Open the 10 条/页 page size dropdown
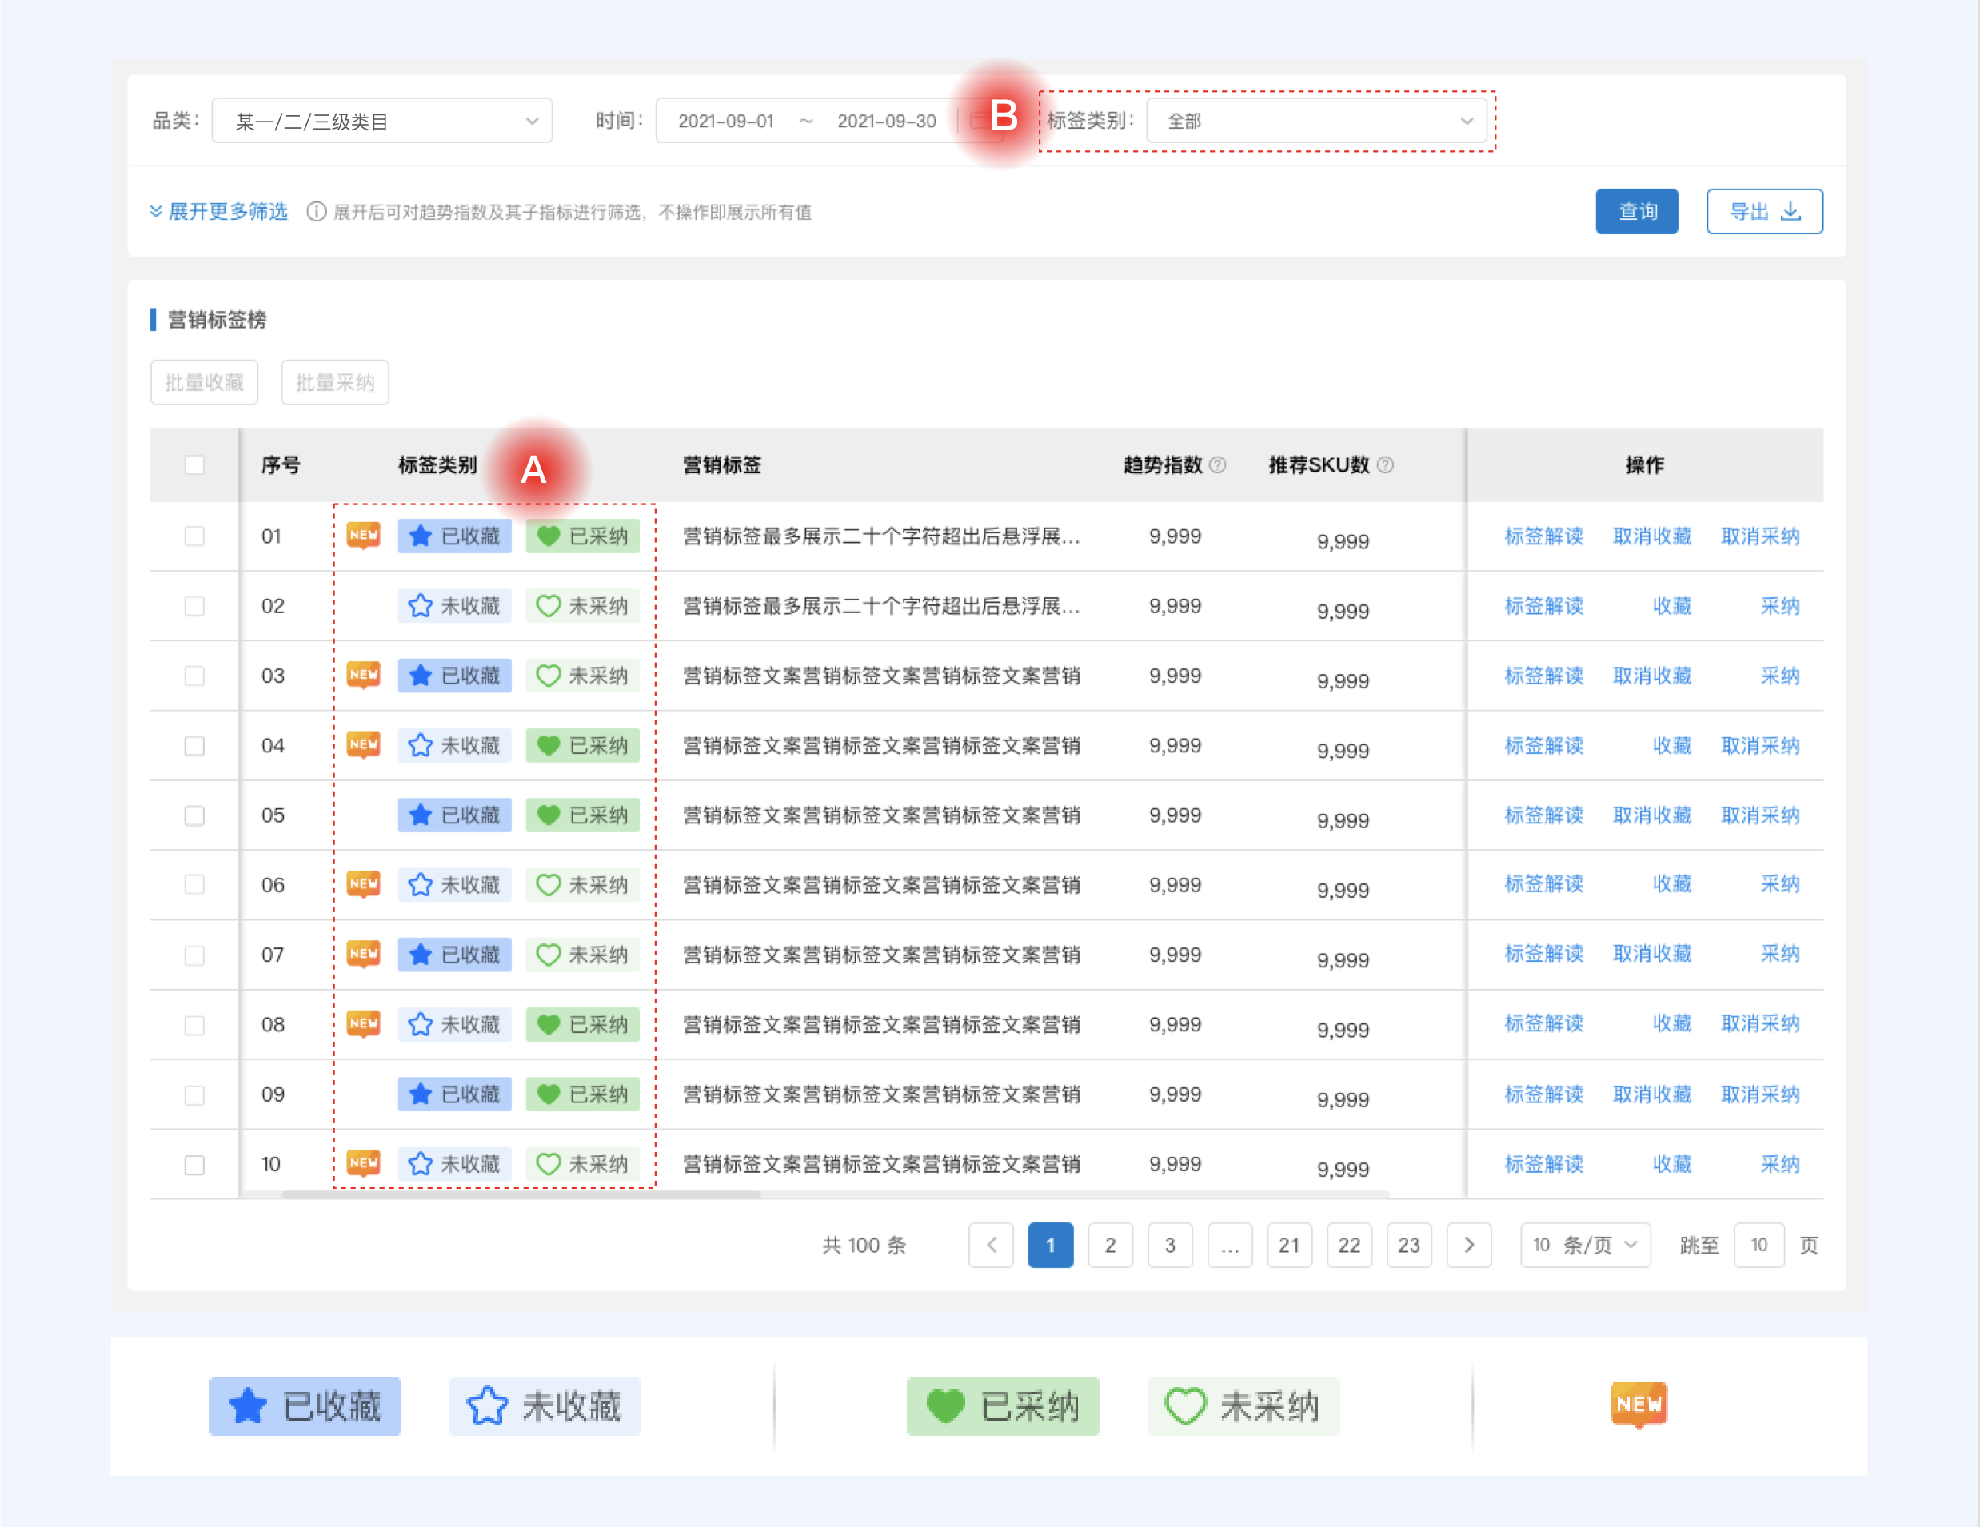This screenshot has width=1980, height=1527. [1585, 1244]
